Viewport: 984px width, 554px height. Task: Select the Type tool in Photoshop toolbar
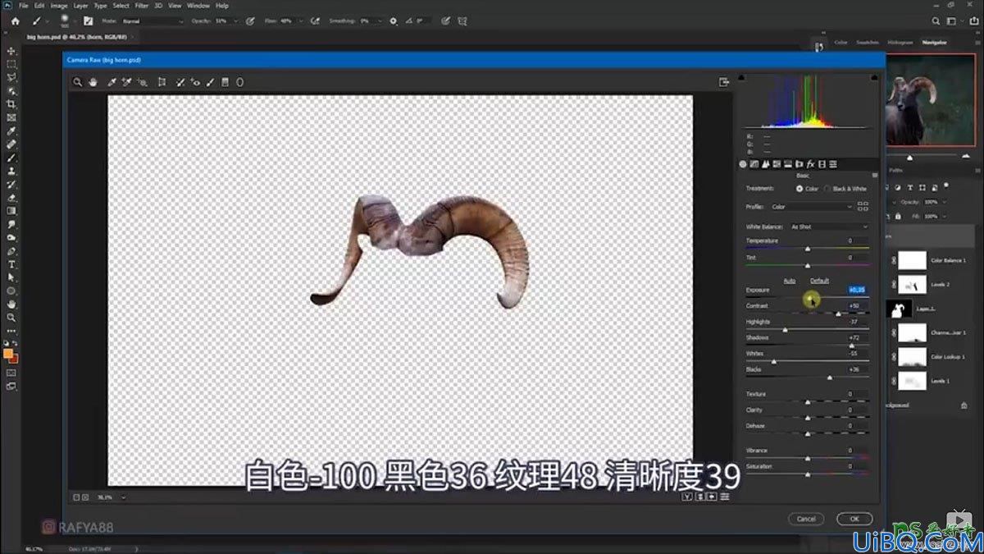11,264
